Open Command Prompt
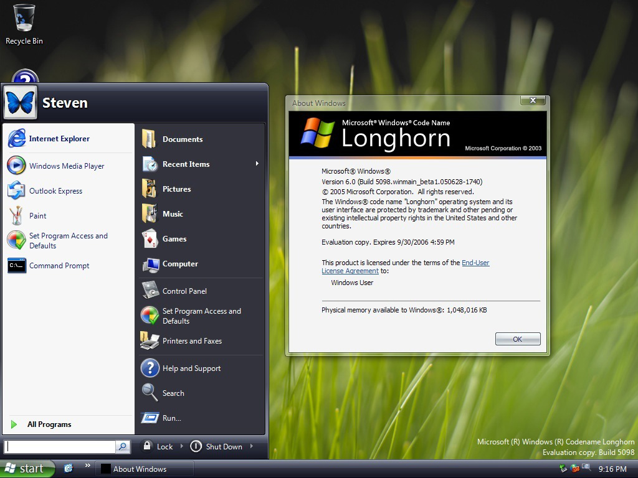Image resolution: width=638 pixels, height=478 pixels. click(x=59, y=266)
